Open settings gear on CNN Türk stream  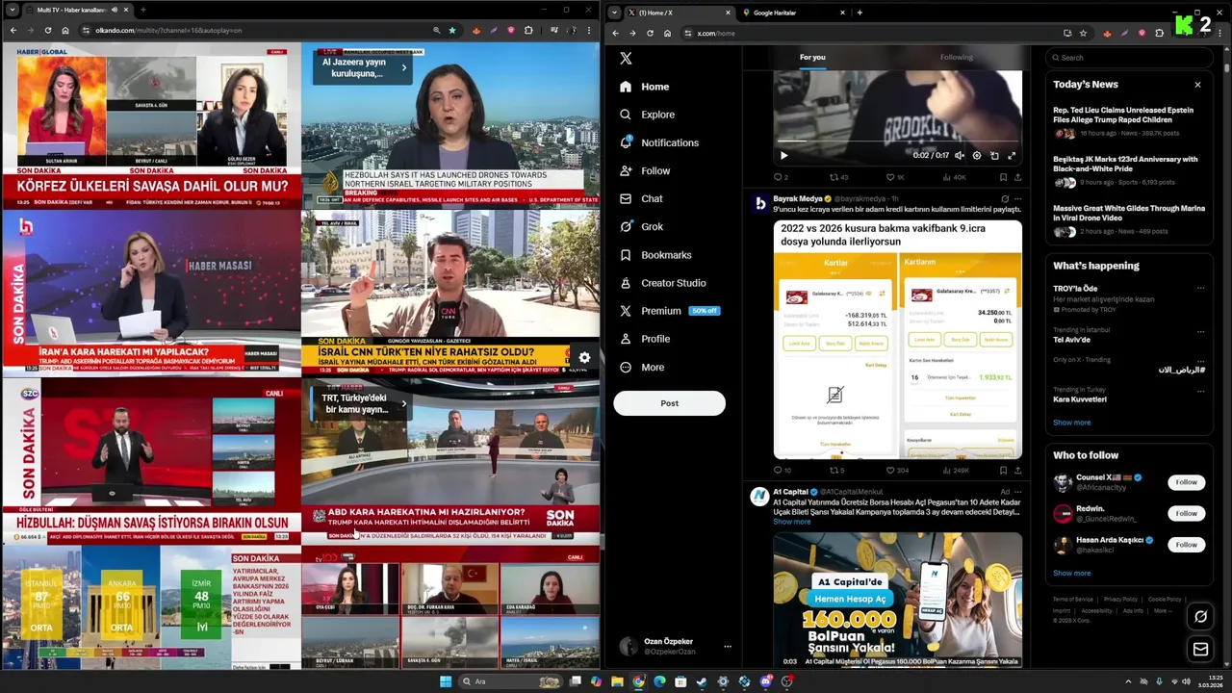584,358
